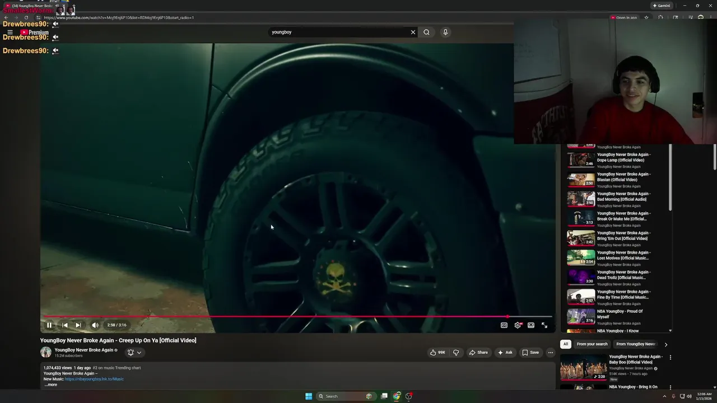This screenshot has width=717, height=403.
Task: Show more filter chips with arrow
Action: point(665,344)
